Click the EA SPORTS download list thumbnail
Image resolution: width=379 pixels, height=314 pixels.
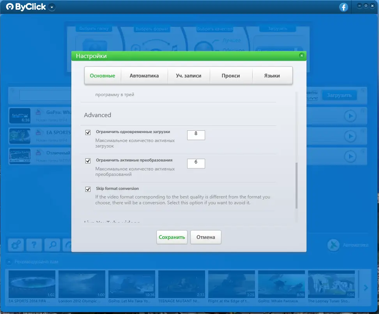[20, 136]
